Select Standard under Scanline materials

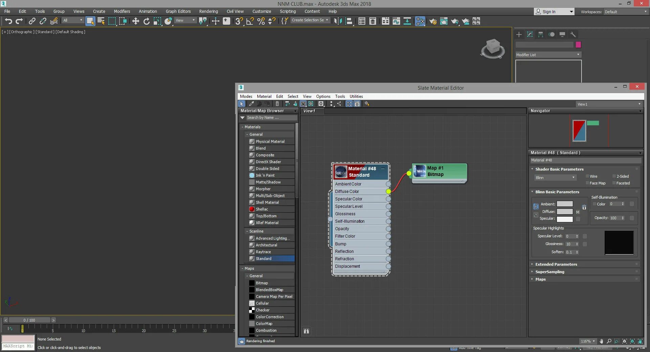tap(263, 259)
